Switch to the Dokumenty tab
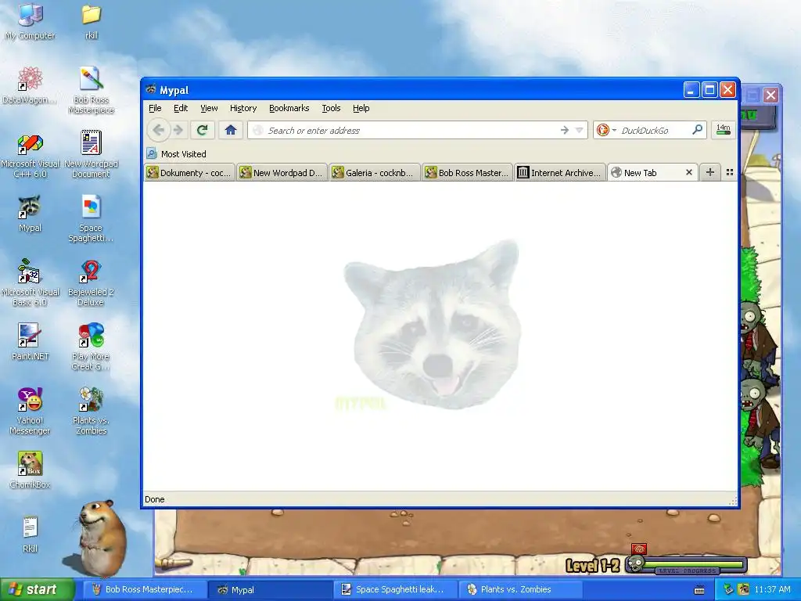The image size is (801, 601). point(189,173)
